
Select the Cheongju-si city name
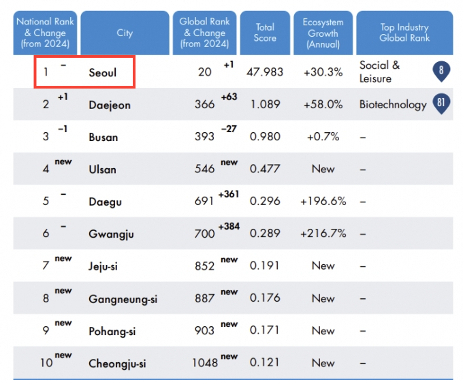pos(117,364)
